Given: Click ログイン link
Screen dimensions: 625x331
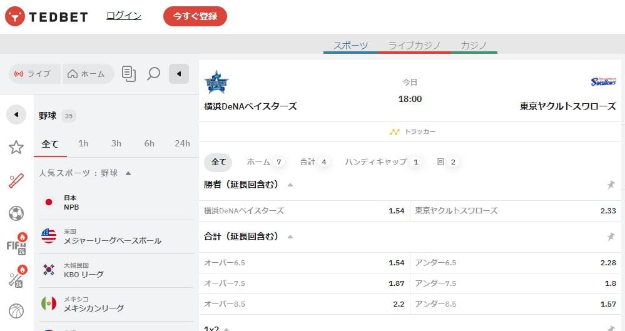Looking at the screenshot, I should [x=124, y=16].
